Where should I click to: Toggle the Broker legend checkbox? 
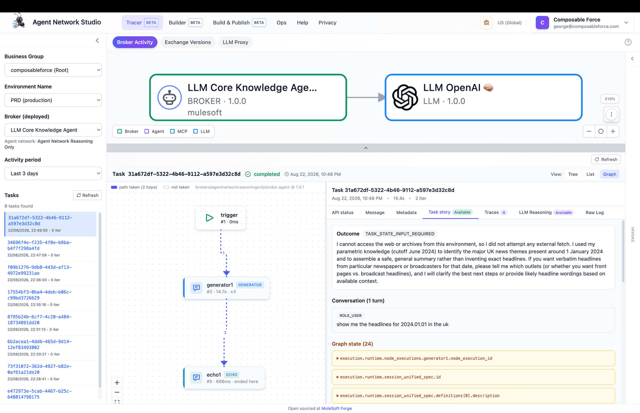tap(120, 131)
